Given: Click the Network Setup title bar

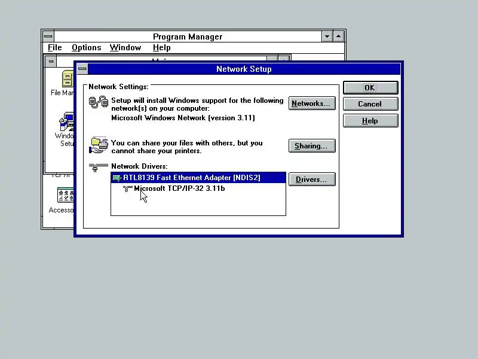Looking at the screenshot, I should pos(244,69).
